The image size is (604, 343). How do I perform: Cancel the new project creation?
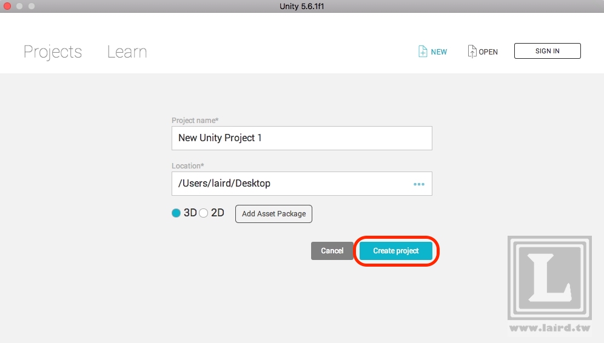pyautogui.click(x=332, y=251)
